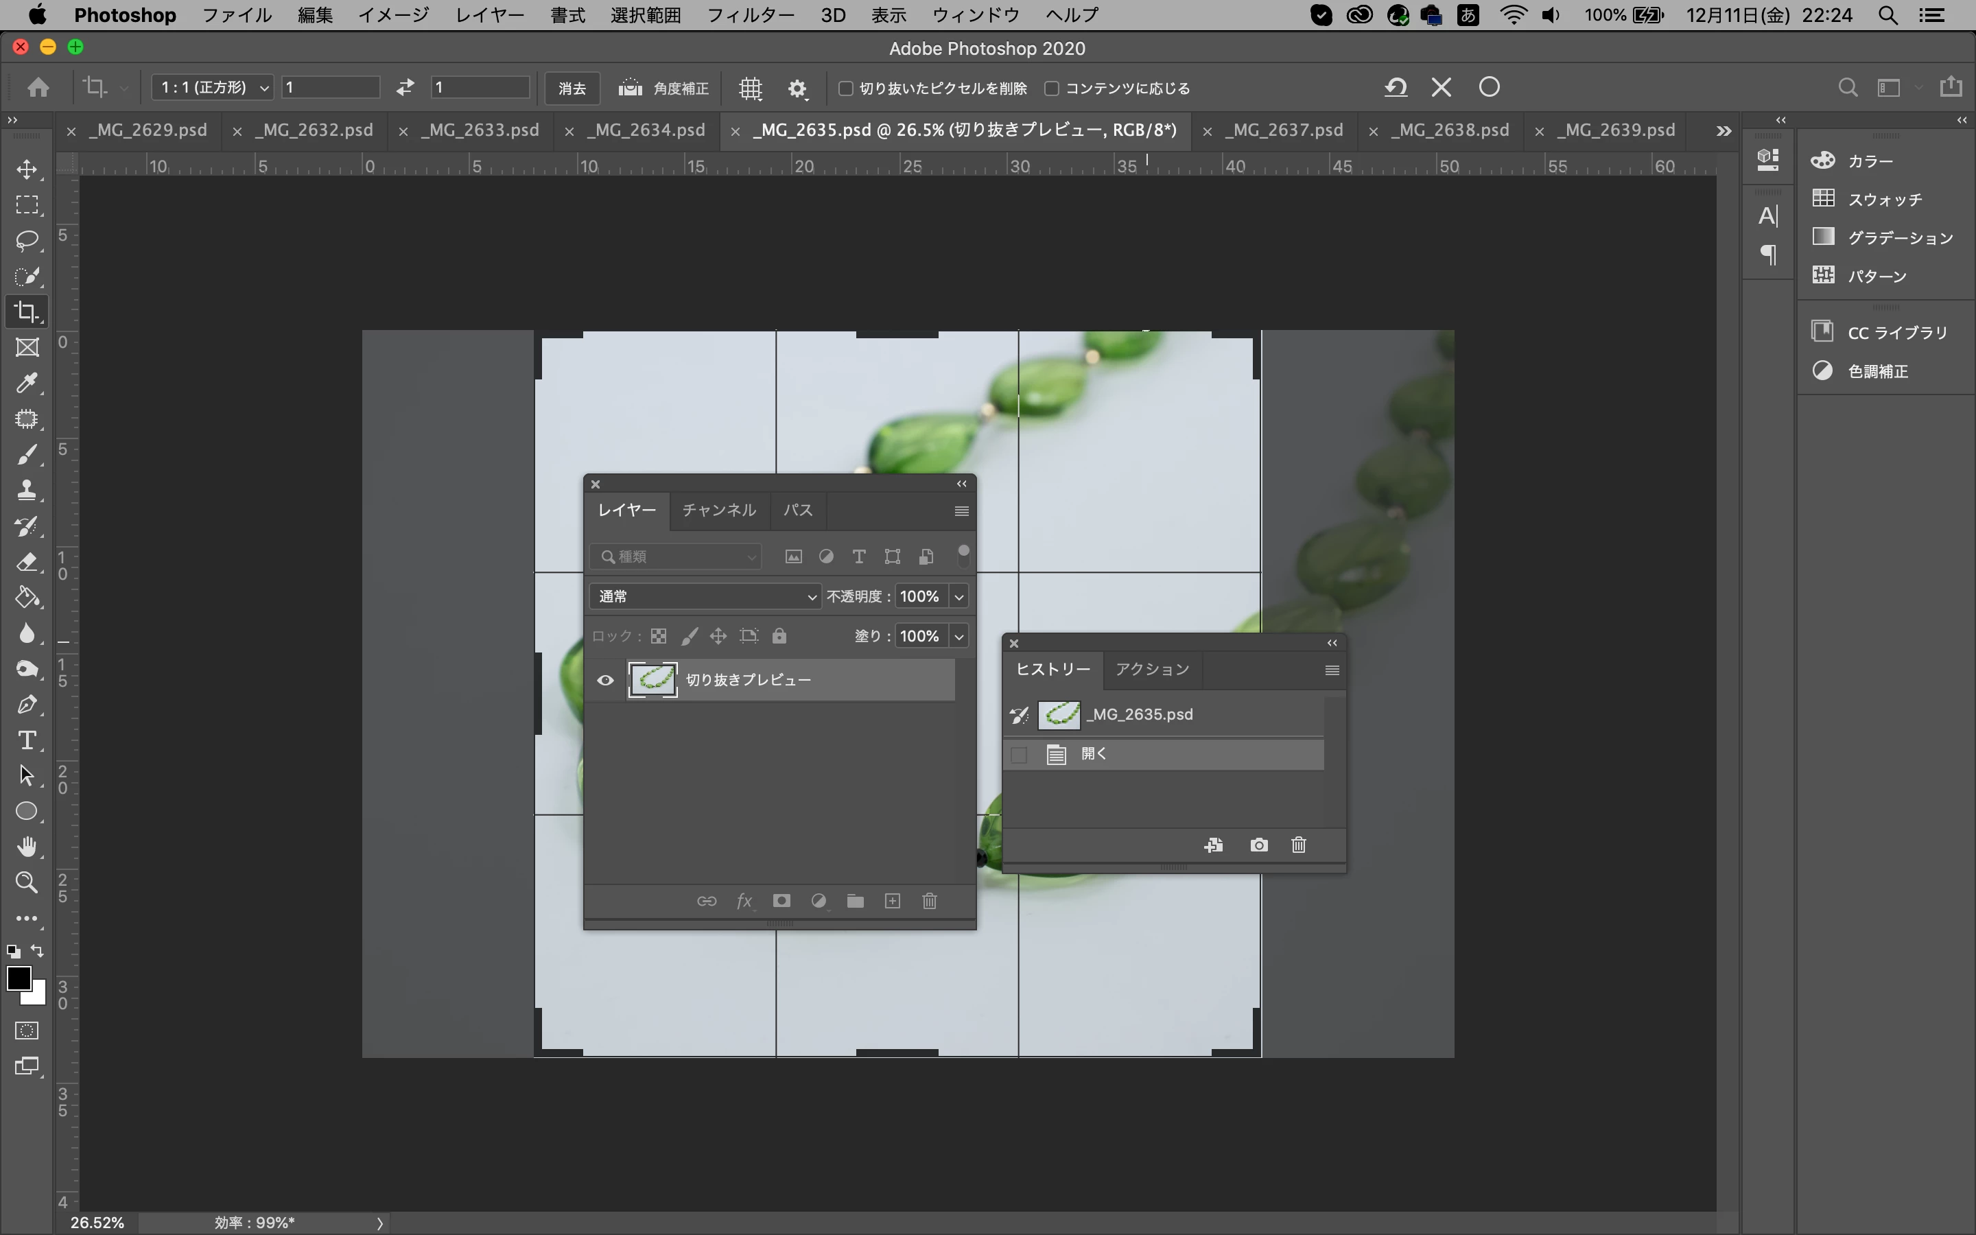The image size is (1976, 1235).
Task: Commit crop with circle confirm icon
Action: click(1489, 87)
